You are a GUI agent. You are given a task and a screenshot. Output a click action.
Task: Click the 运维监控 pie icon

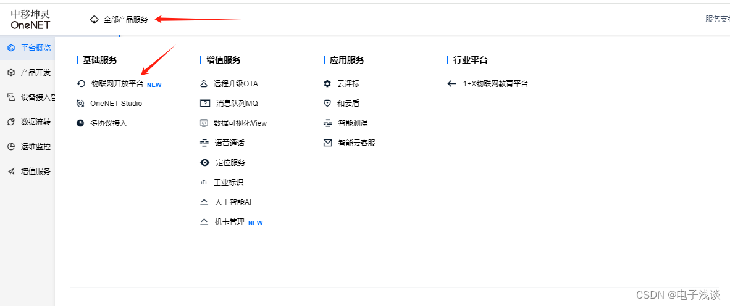pos(11,146)
